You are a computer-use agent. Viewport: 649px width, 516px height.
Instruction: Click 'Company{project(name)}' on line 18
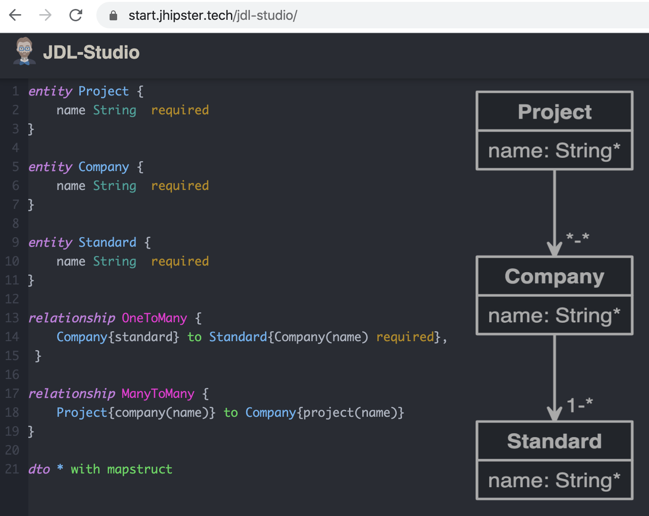click(325, 413)
